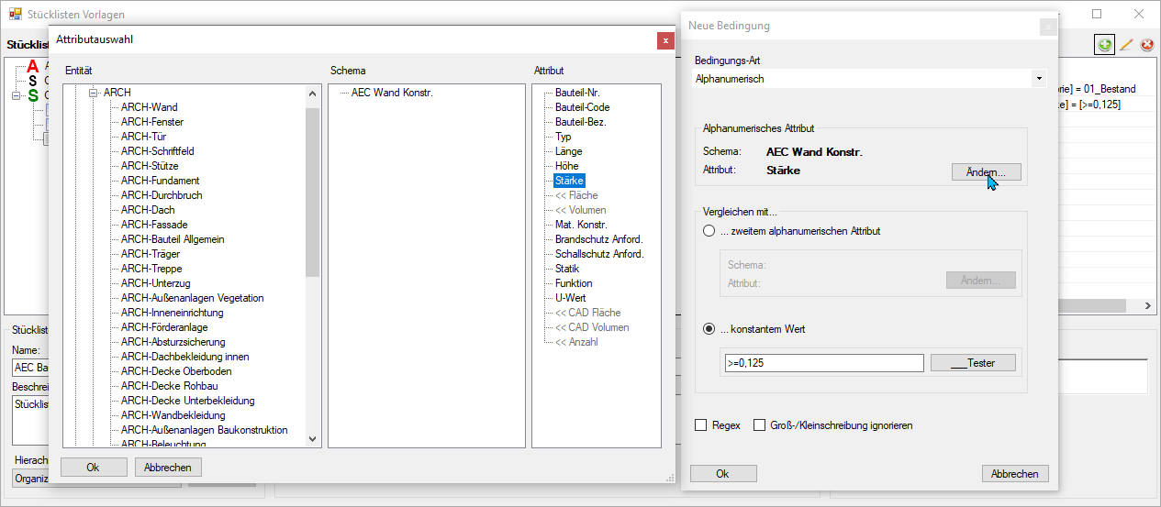Select the red A tree node icon
This screenshot has width=1161, height=507.
coord(33,66)
